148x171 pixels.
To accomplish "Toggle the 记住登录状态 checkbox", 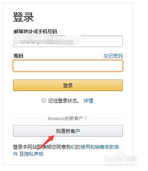I will click(x=44, y=100).
